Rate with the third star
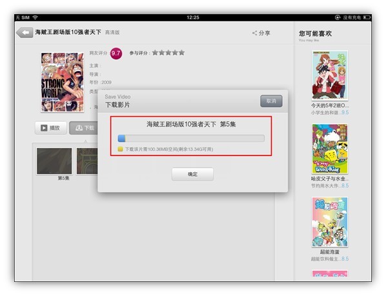 (x=168, y=53)
